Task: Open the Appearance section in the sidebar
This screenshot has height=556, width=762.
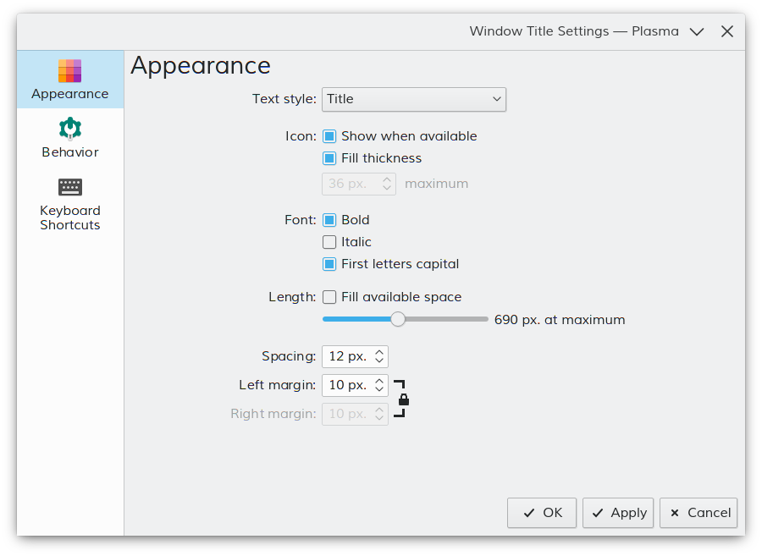Action: pos(70,80)
